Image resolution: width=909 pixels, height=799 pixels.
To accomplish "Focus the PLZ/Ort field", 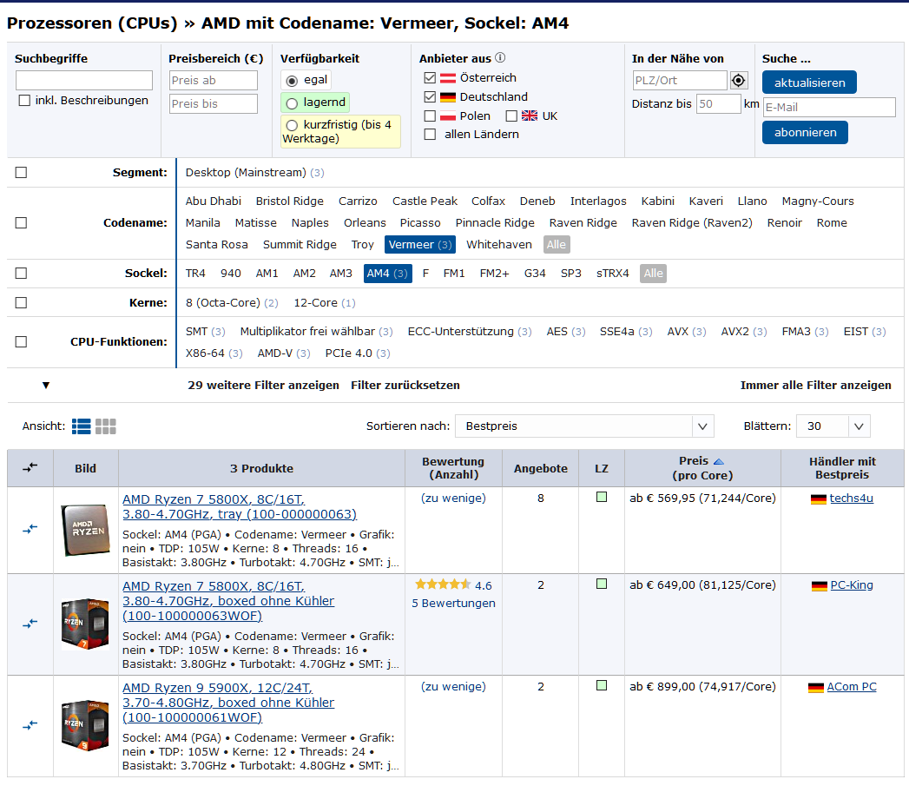I will [x=680, y=80].
